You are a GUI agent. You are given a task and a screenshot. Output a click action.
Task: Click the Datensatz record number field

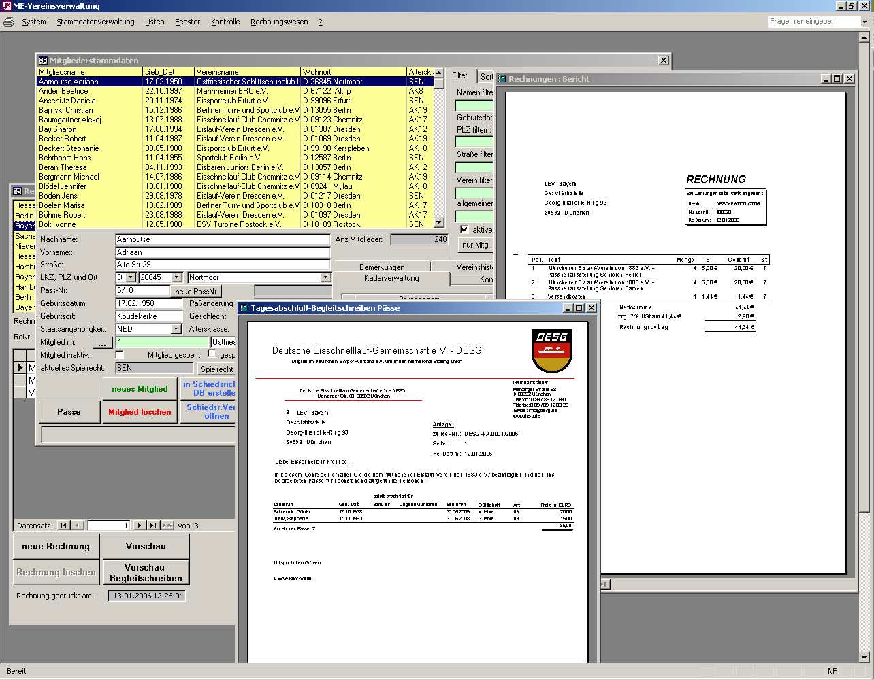click(x=108, y=526)
